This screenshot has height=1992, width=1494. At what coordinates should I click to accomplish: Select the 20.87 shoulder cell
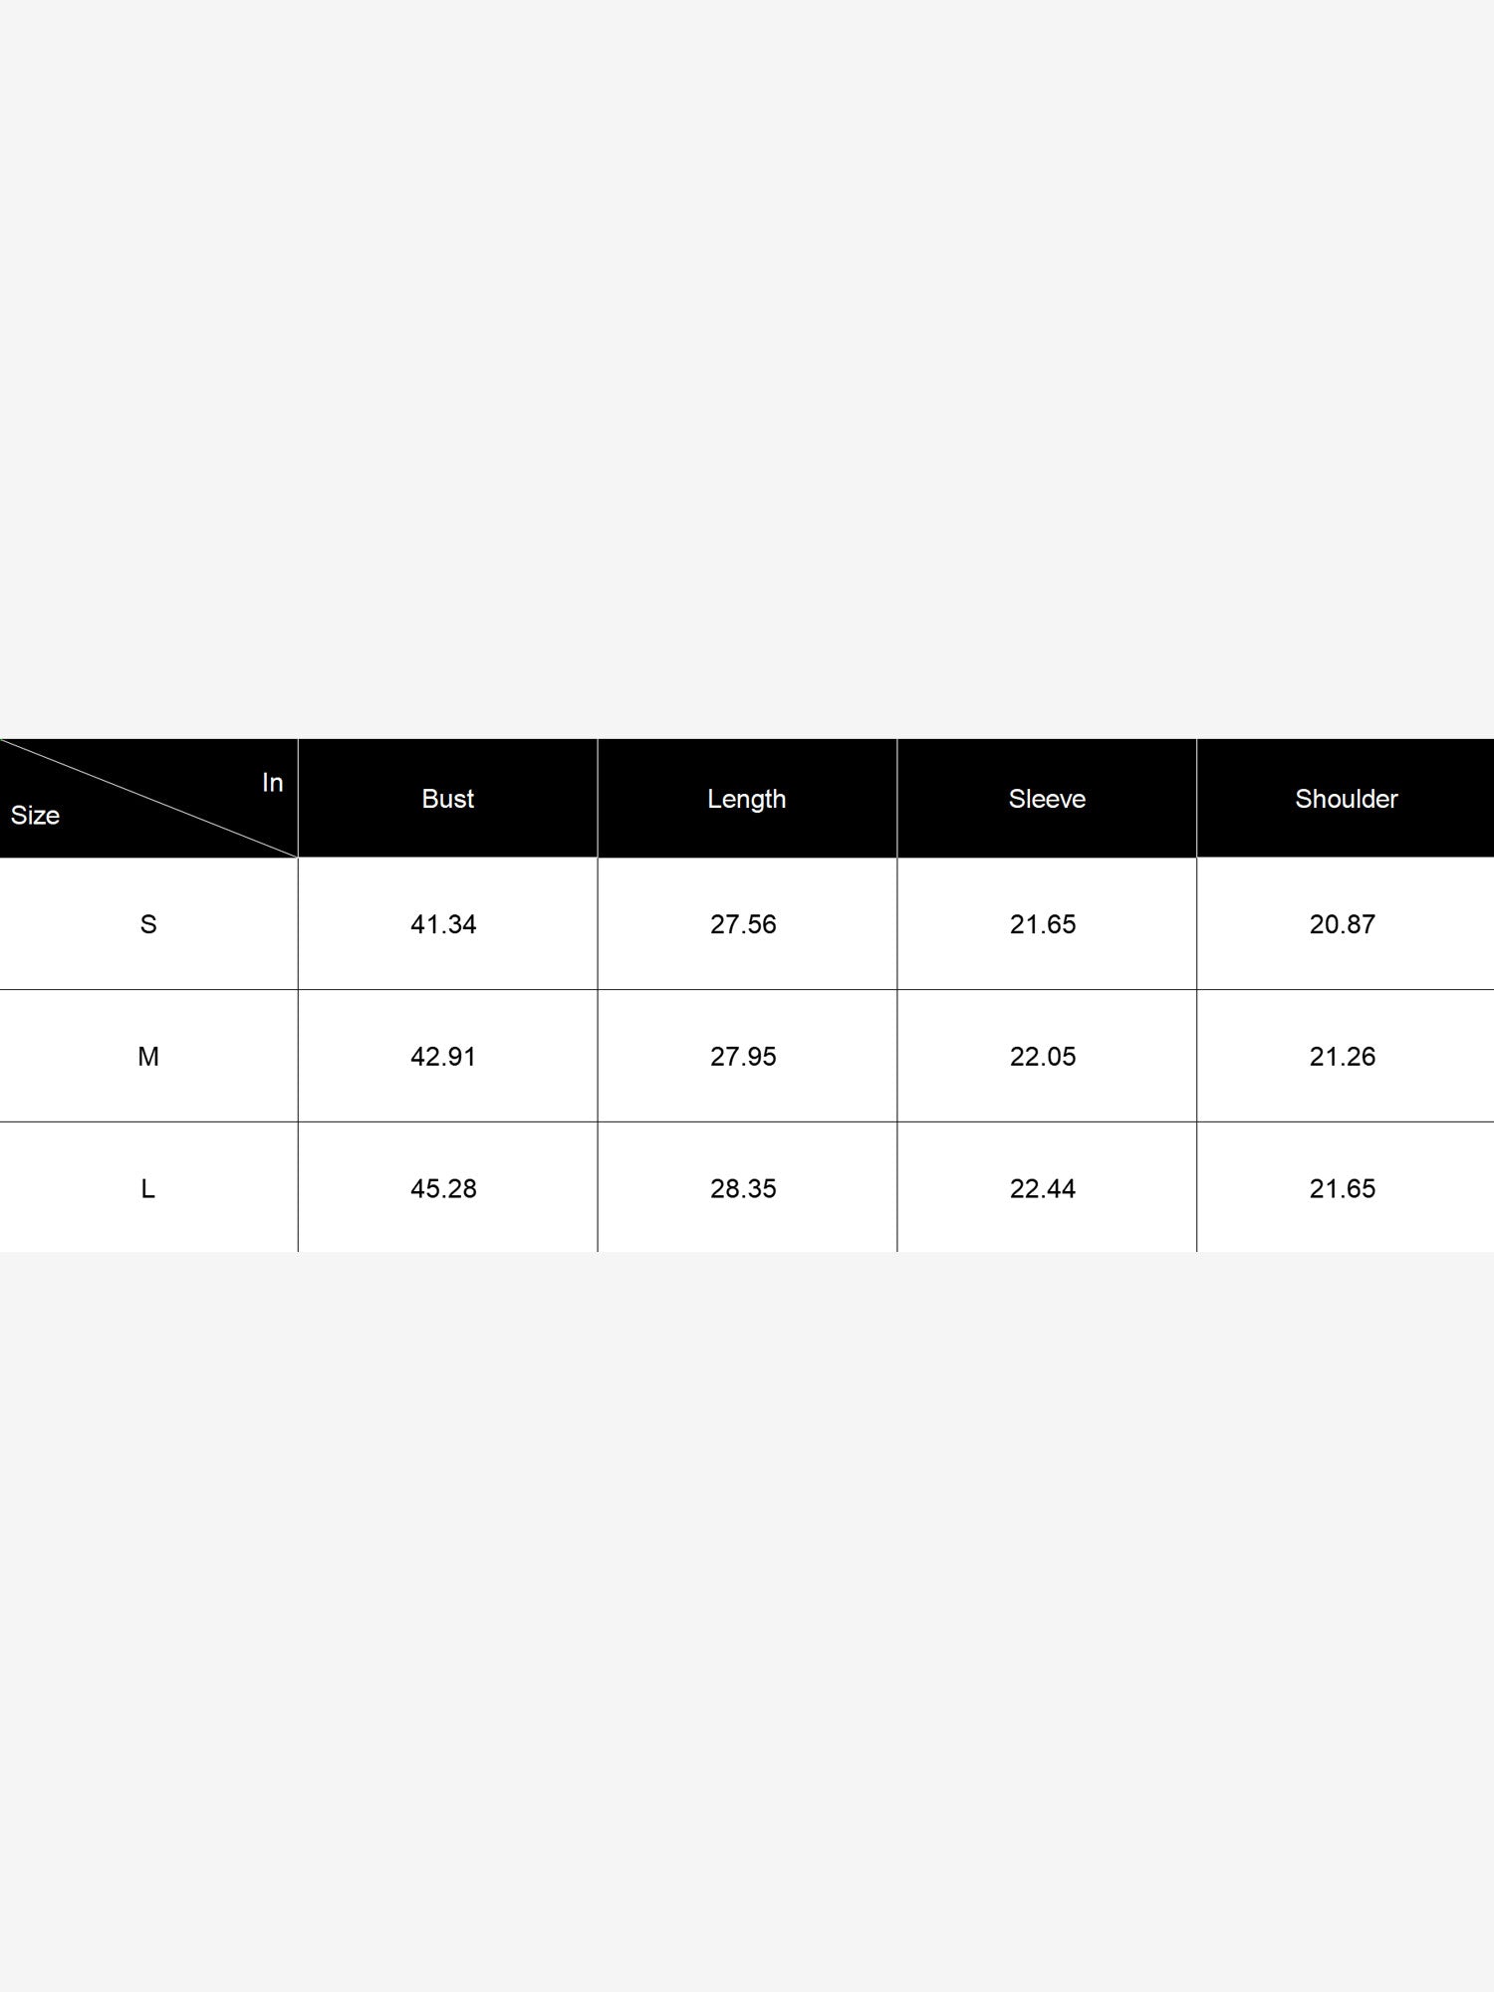[1343, 924]
